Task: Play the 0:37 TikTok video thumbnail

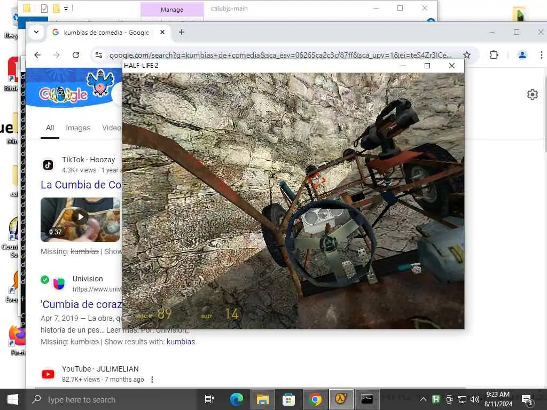Action: tap(80, 219)
